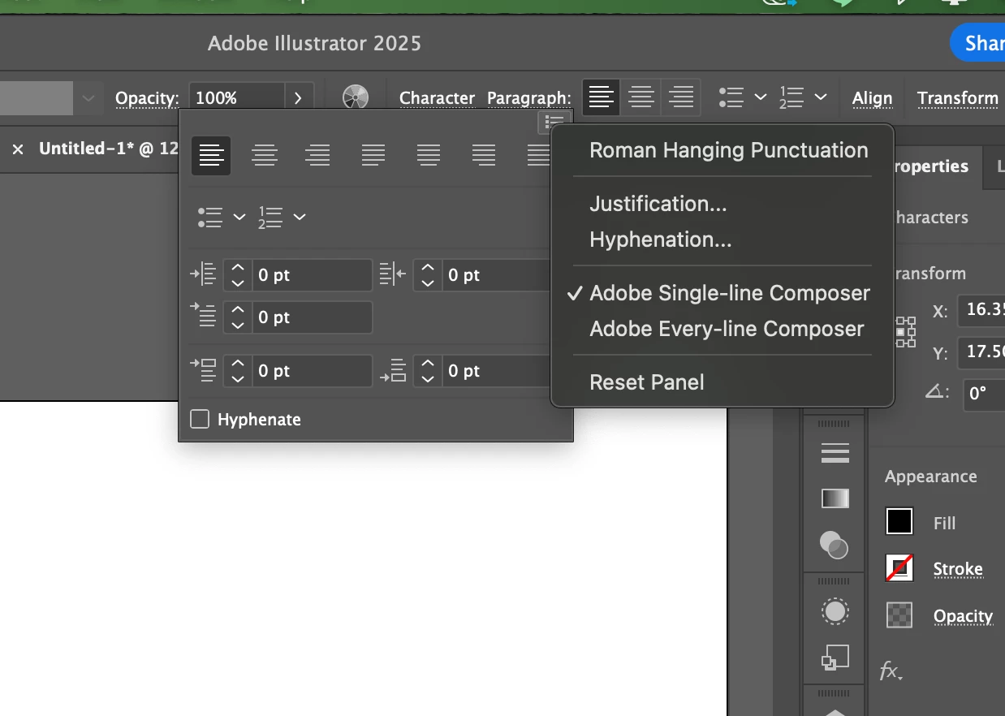
Task: Click the Space Before Paragraph icon
Action: (203, 371)
